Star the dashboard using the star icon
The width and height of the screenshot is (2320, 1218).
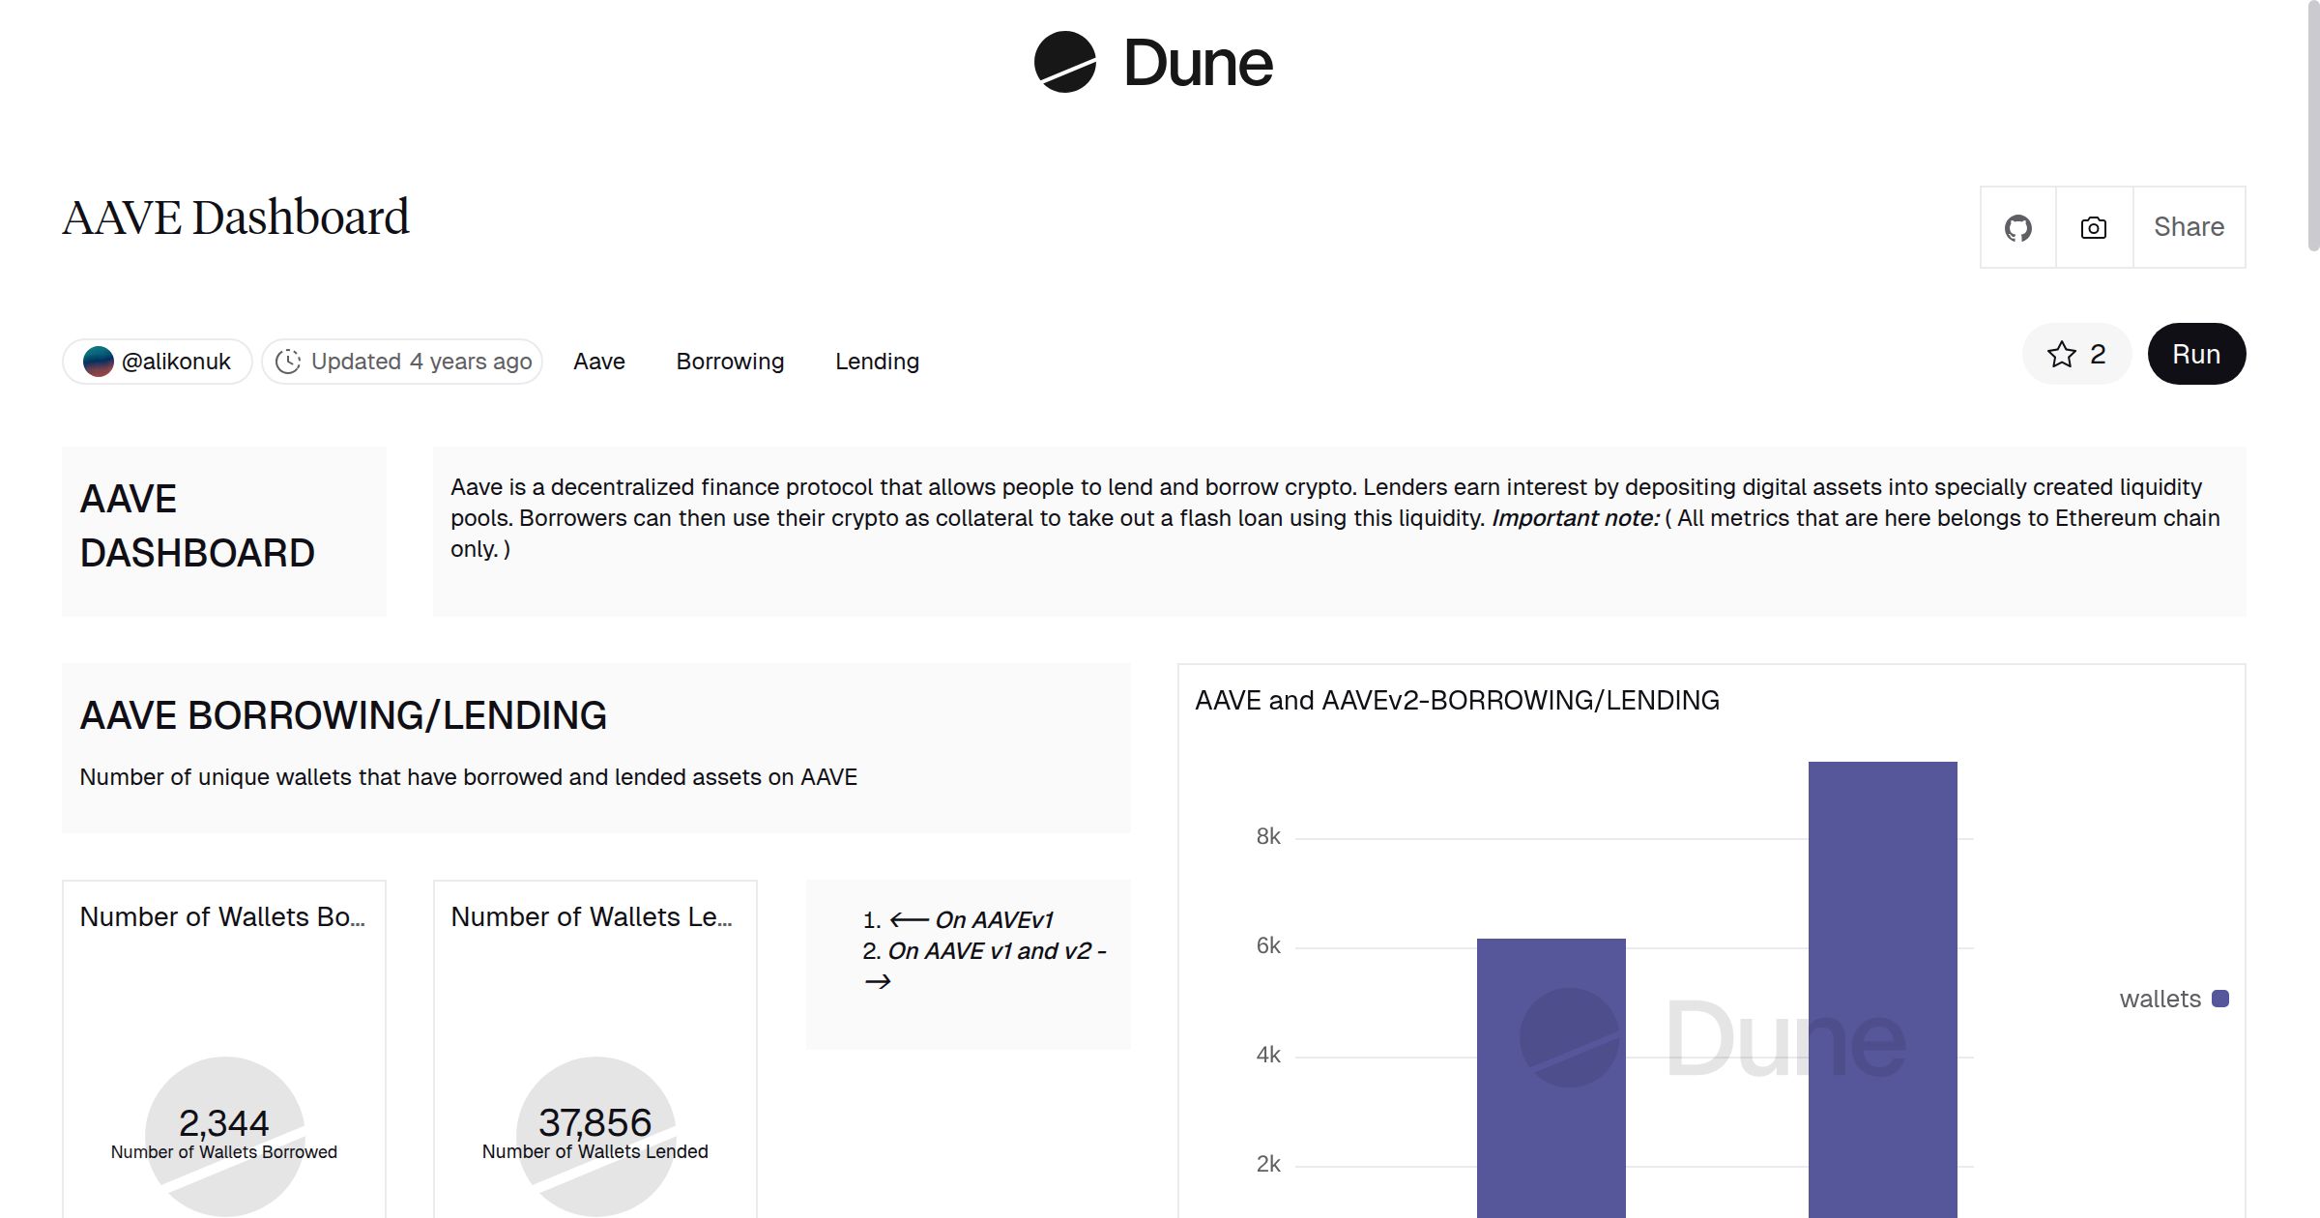click(x=2063, y=354)
